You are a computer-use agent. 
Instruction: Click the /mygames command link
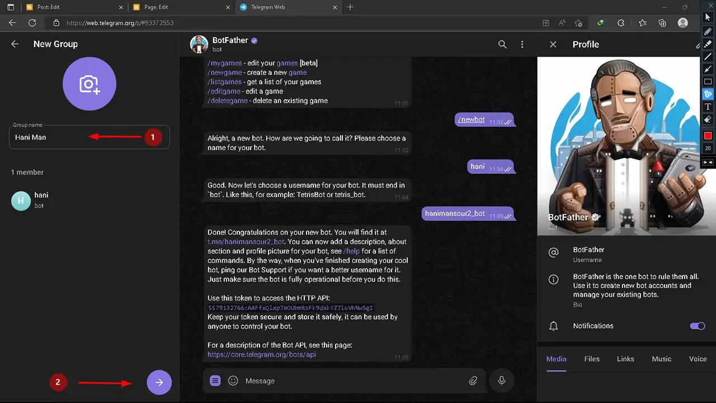[x=225, y=63]
